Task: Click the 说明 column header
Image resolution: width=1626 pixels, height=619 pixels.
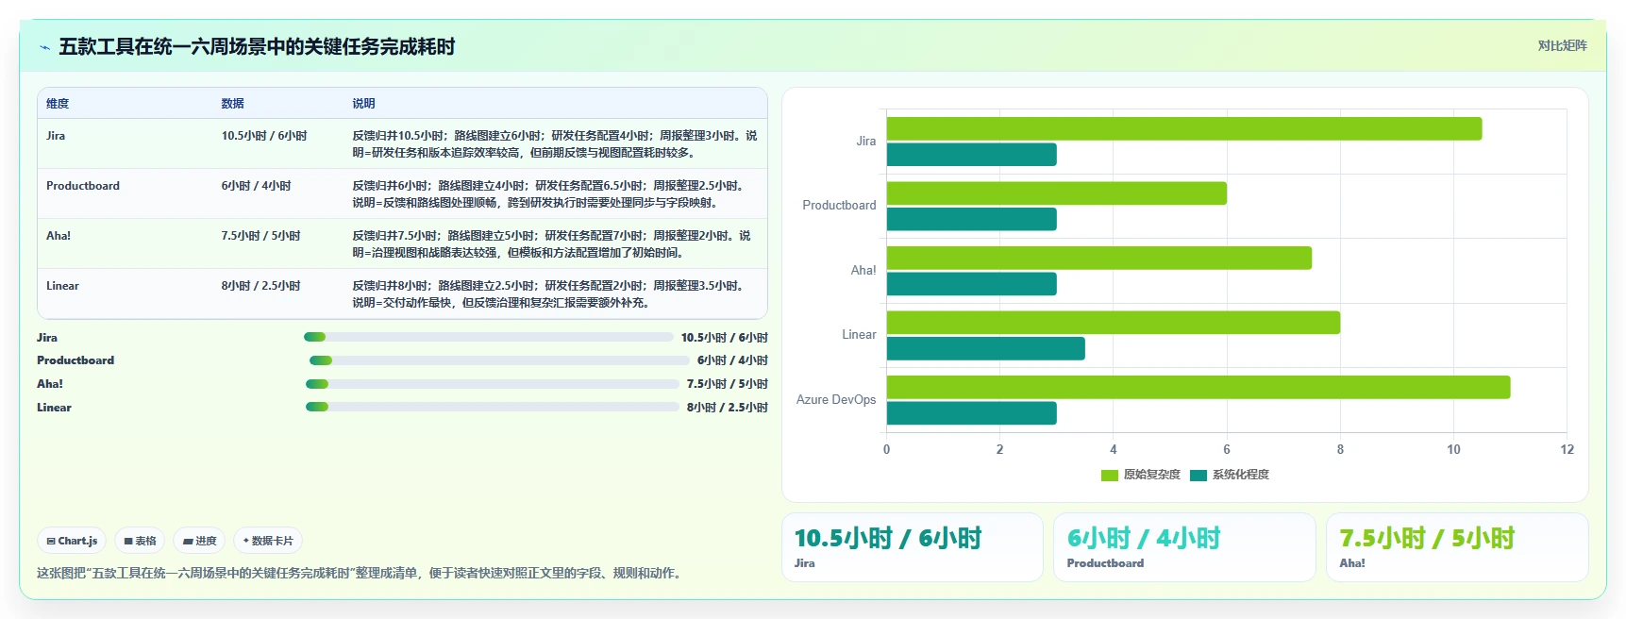Action: tap(364, 104)
